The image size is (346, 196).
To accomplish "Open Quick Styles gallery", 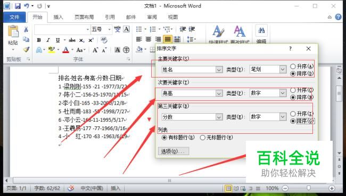I will pyautogui.click(x=218, y=34).
